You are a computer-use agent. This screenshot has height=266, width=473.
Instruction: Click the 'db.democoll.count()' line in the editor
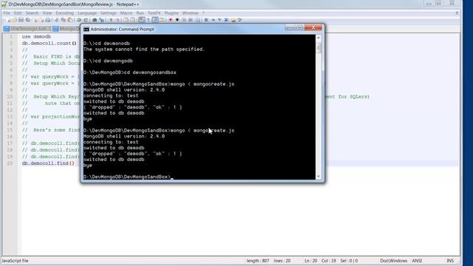[x=49, y=43]
